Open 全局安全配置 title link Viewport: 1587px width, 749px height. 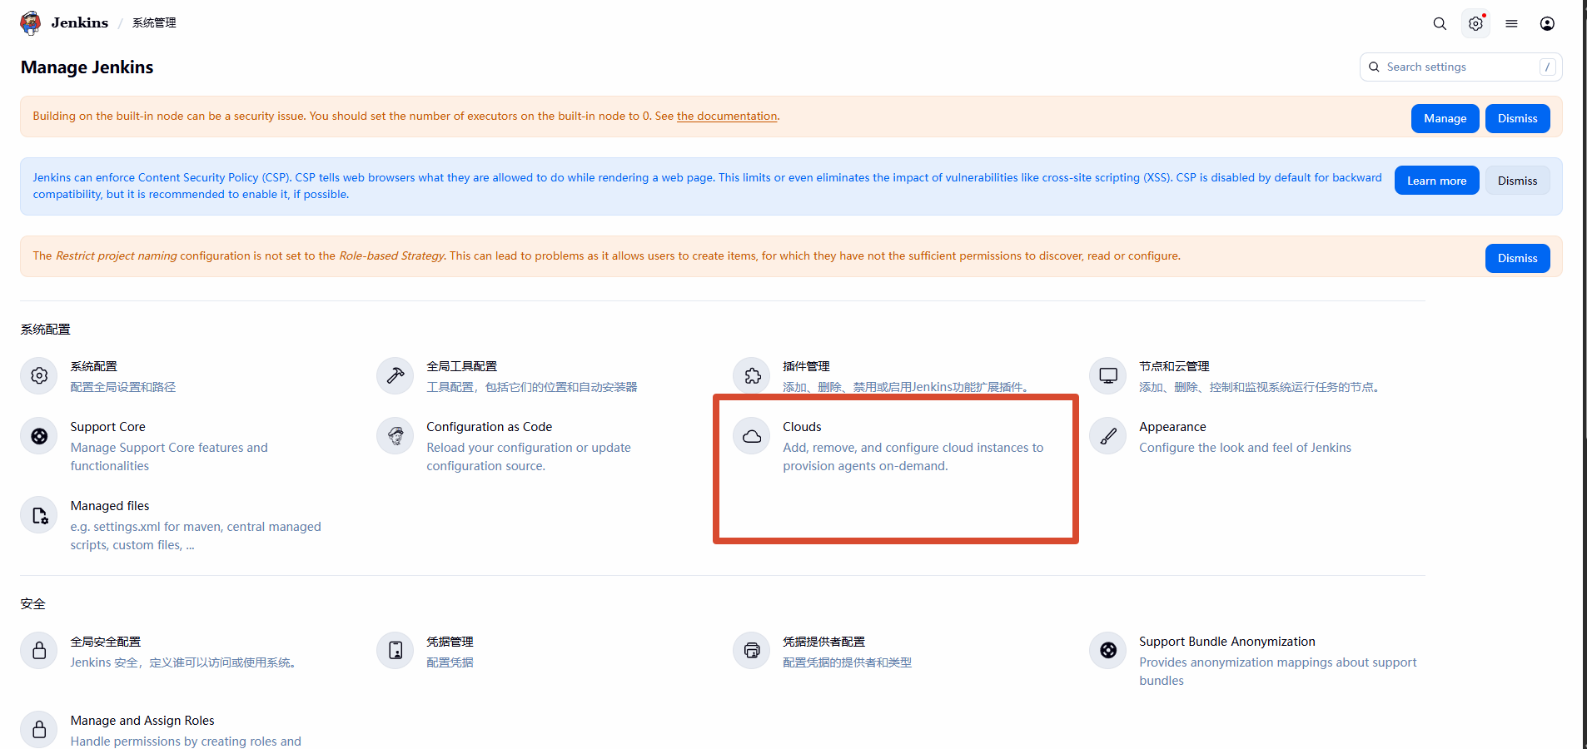pos(106,642)
